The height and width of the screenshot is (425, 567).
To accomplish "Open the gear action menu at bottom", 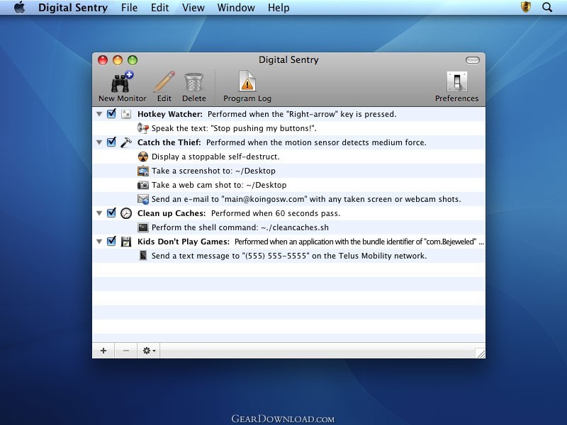I will point(149,351).
